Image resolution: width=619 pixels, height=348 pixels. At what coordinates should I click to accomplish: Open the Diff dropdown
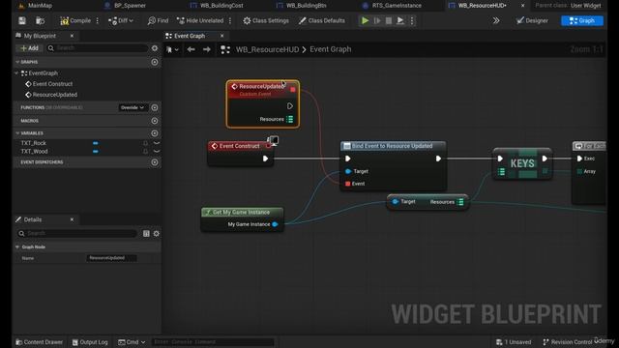click(x=121, y=20)
